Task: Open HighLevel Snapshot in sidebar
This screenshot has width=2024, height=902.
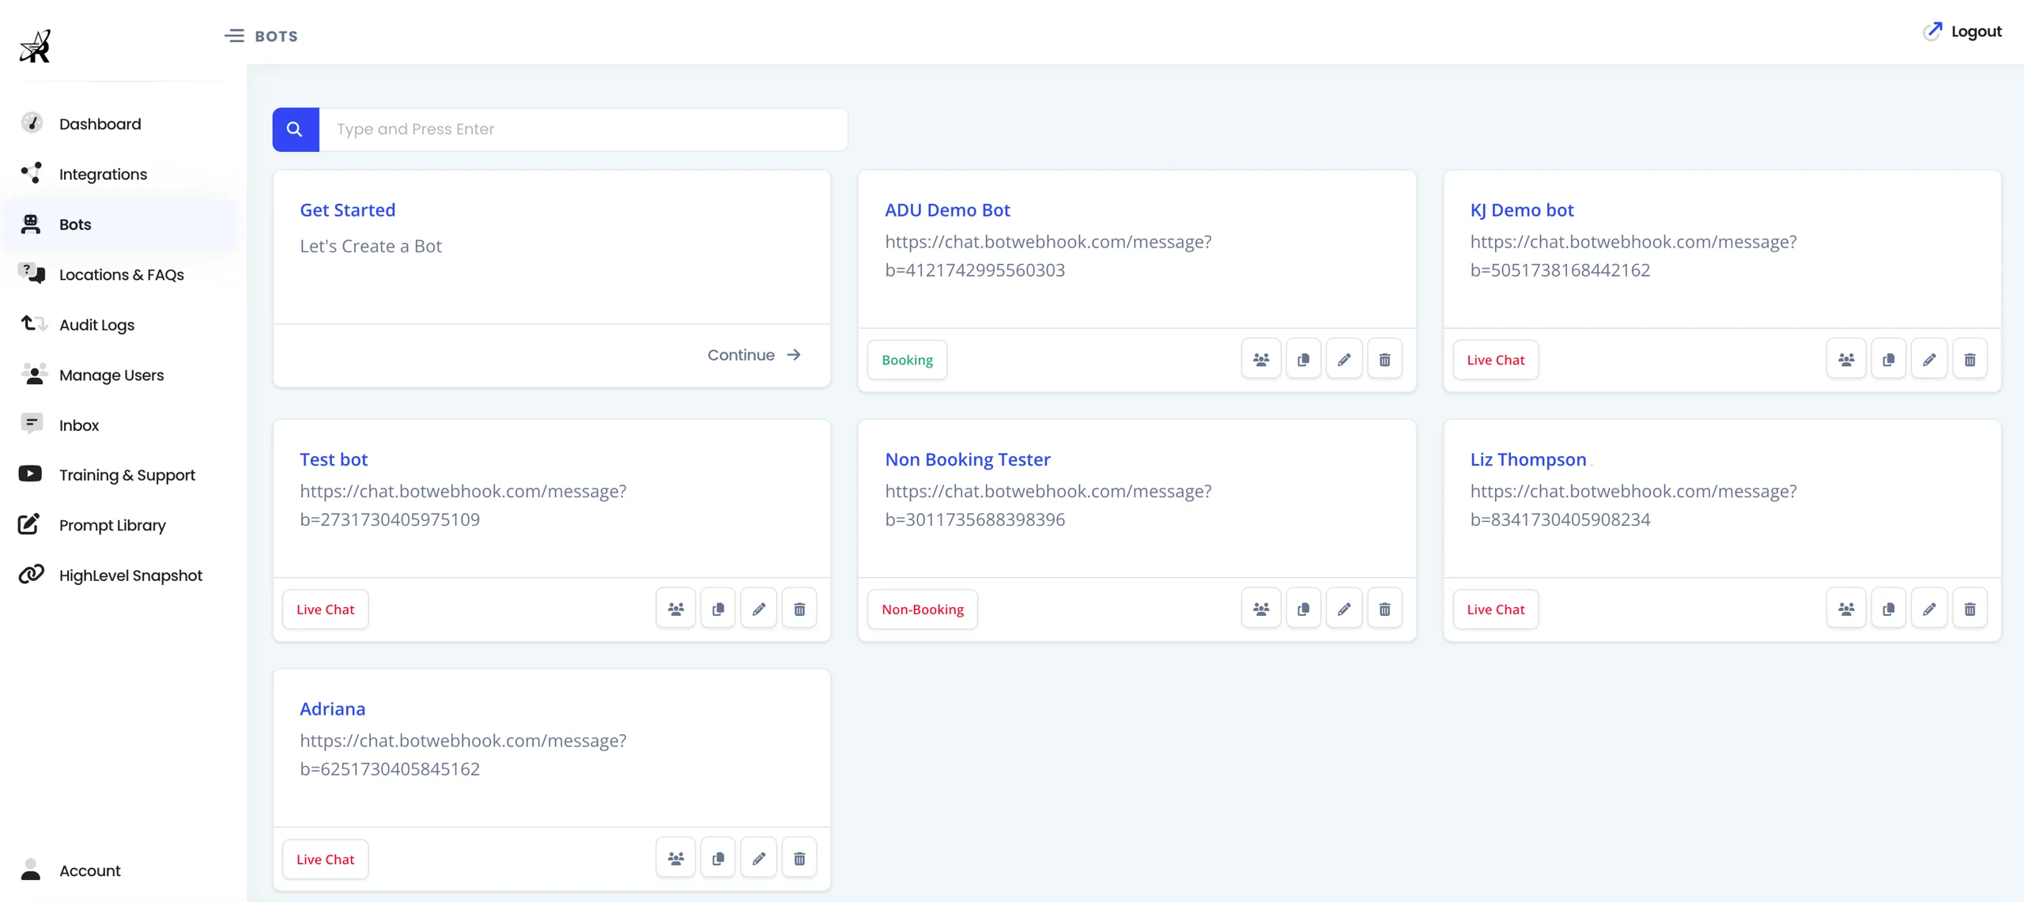Action: [x=119, y=576]
